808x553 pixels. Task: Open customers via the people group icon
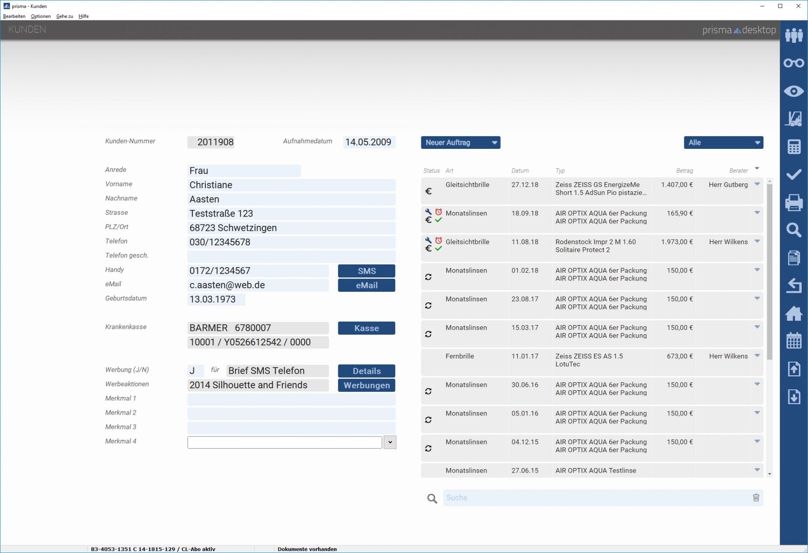point(794,35)
